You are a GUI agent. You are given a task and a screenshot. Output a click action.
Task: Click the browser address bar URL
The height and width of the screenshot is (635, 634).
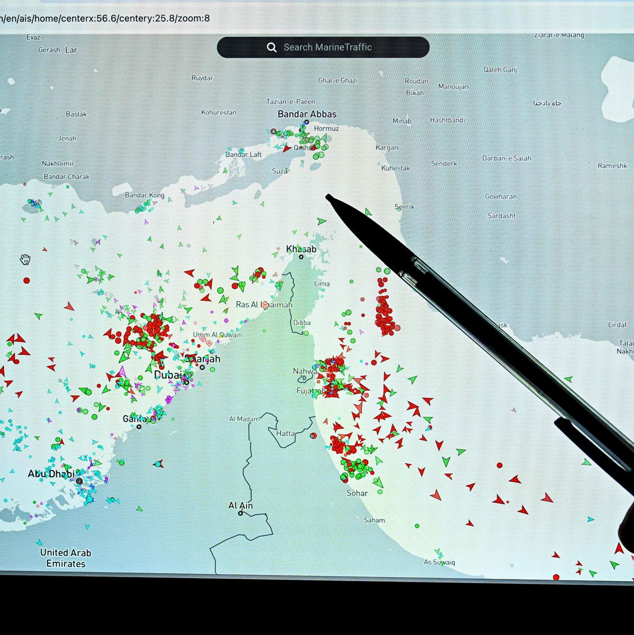[x=106, y=19]
